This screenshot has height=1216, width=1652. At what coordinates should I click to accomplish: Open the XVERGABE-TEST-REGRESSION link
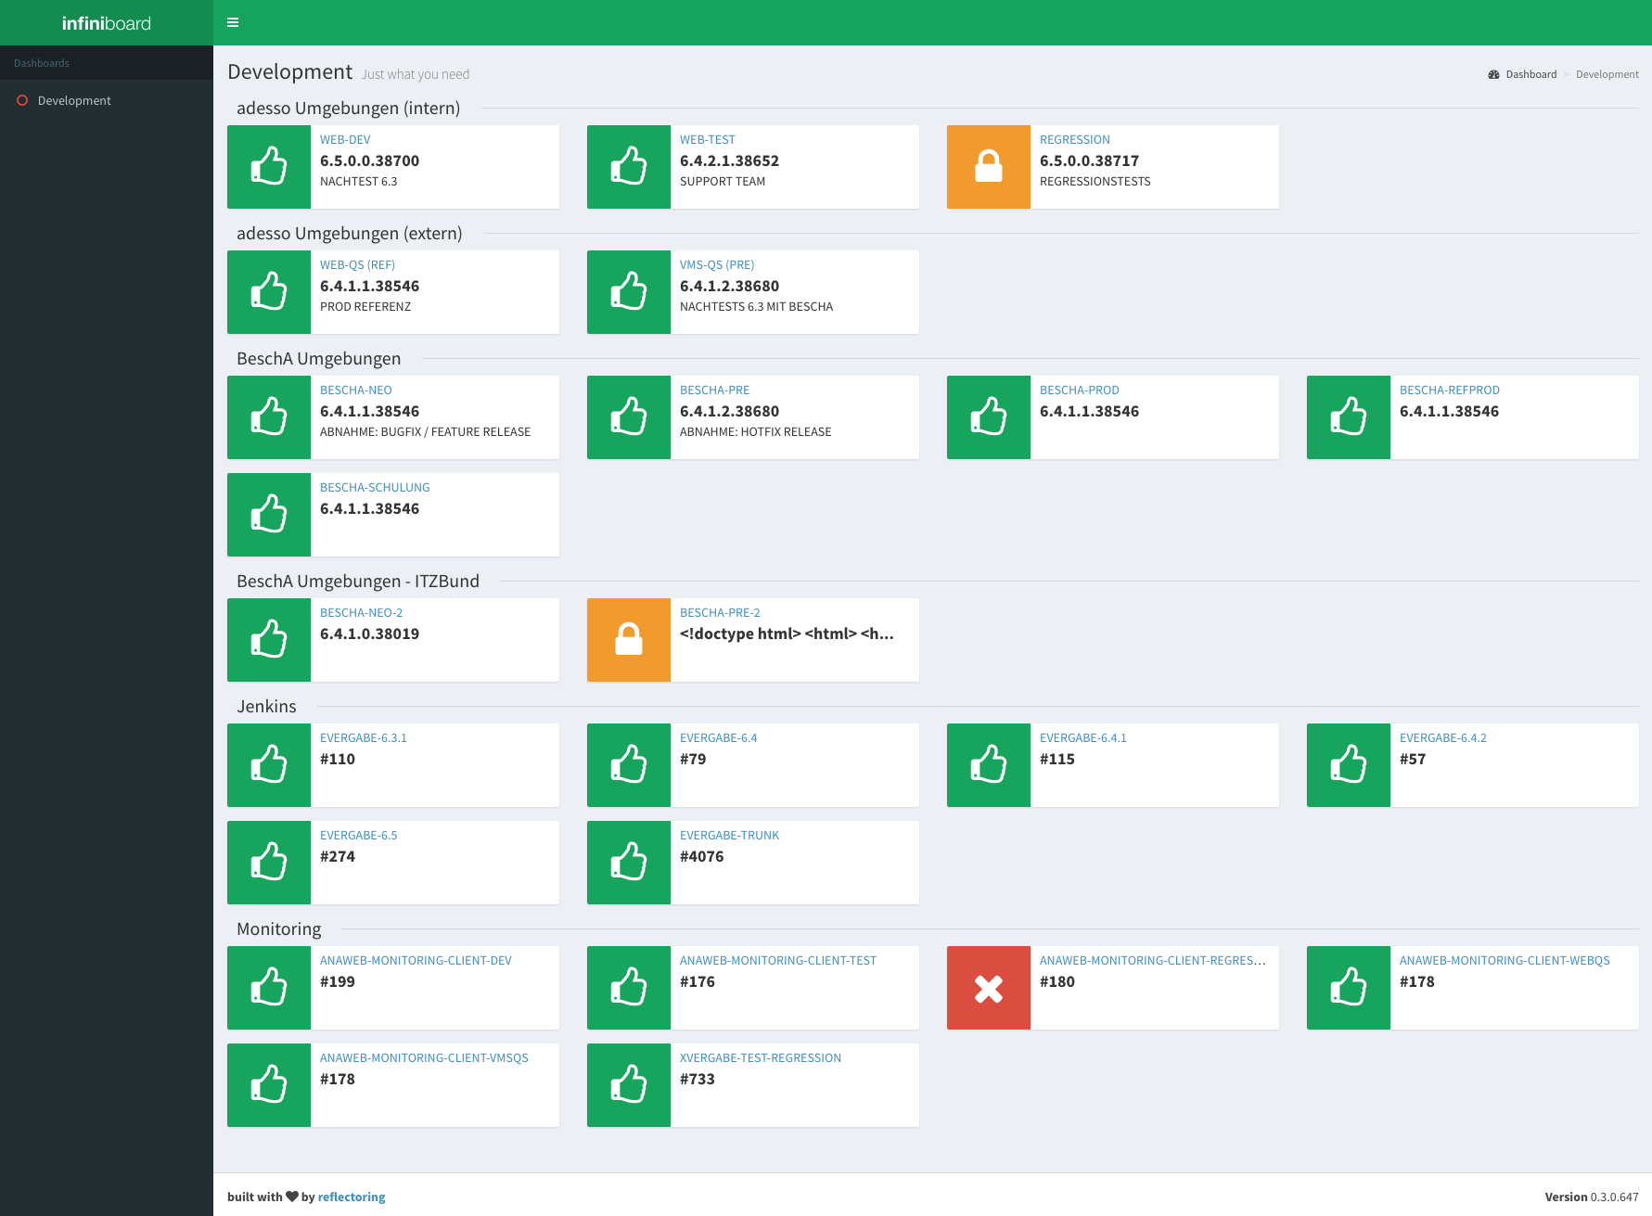point(761,1058)
